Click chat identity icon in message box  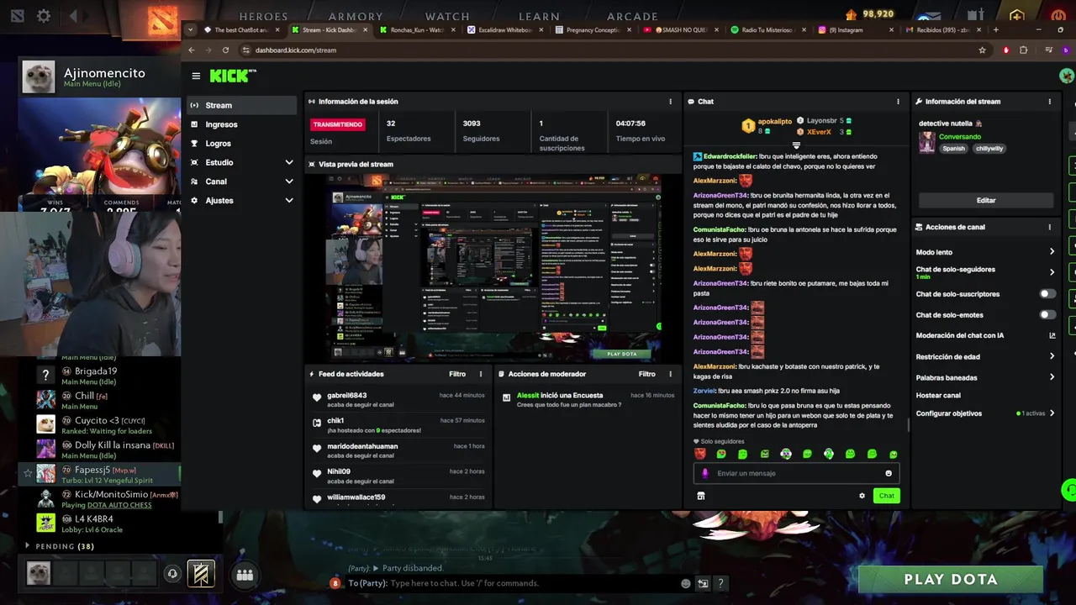tap(704, 473)
